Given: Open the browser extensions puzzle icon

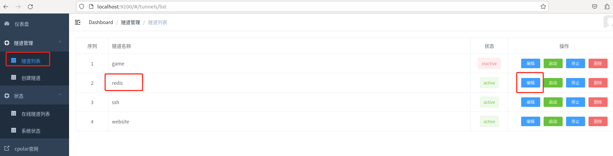Looking at the screenshot, I should coord(607,7).
